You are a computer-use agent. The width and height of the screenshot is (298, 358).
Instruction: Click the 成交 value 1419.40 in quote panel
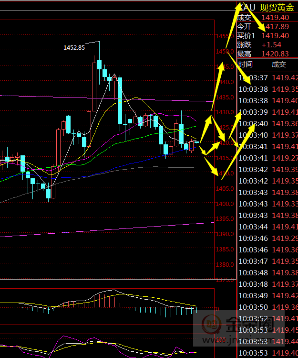tap(275, 18)
